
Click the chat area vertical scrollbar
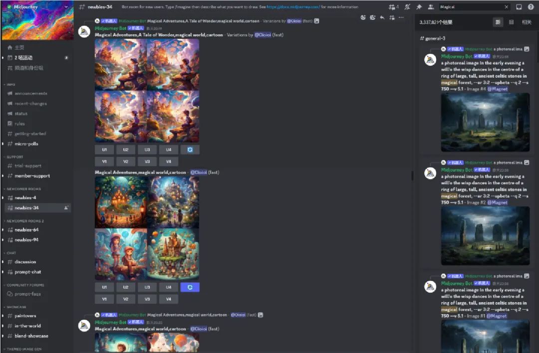[412, 176]
